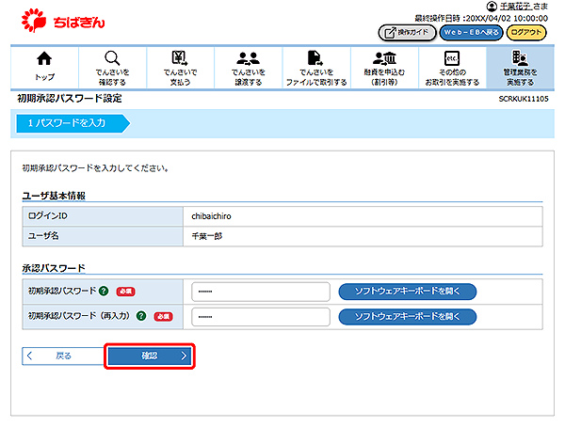Focus the 初期承認パスワード(再入力) field
The width and height of the screenshot is (565, 427).
(261, 317)
